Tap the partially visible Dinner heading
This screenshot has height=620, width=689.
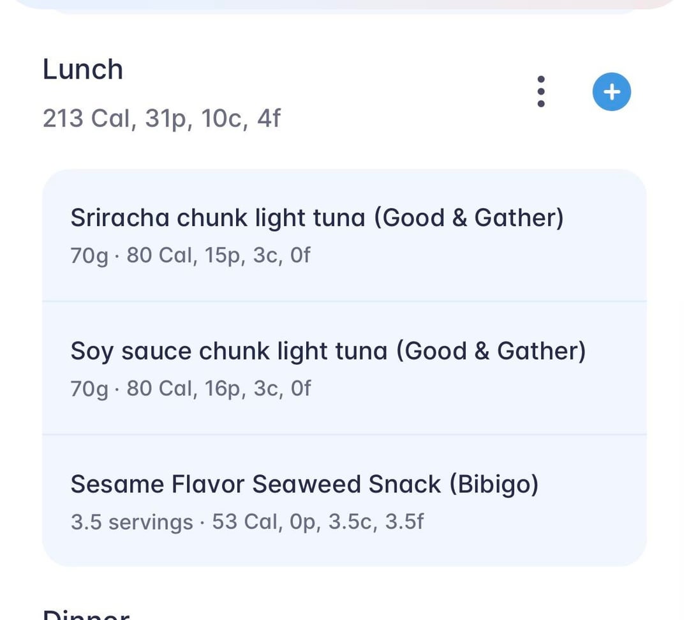pyautogui.click(x=86, y=614)
